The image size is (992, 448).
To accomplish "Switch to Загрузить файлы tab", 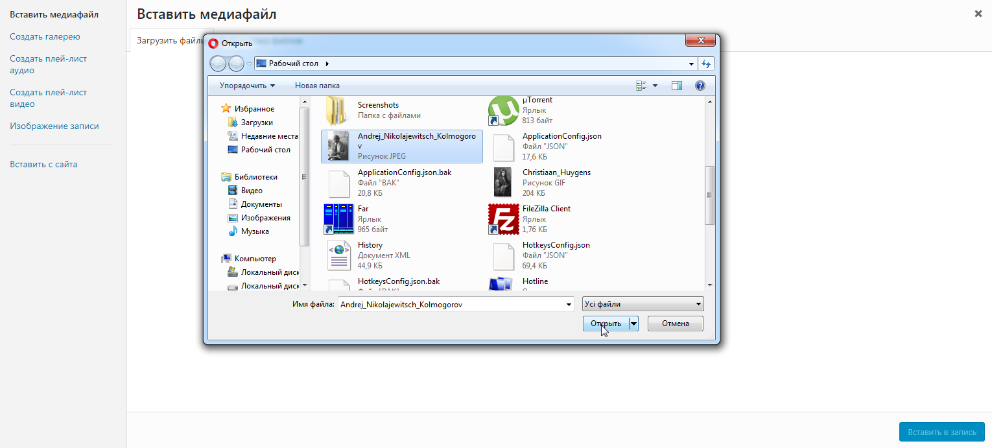I will click(x=171, y=40).
